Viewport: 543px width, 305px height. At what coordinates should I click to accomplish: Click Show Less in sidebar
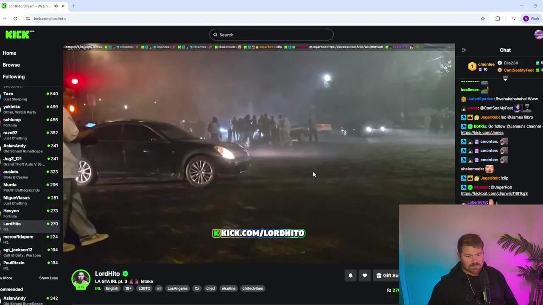[x=48, y=278]
